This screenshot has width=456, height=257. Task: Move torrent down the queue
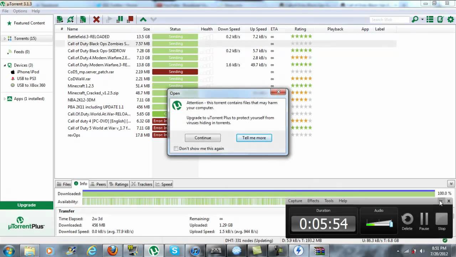click(x=154, y=20)
